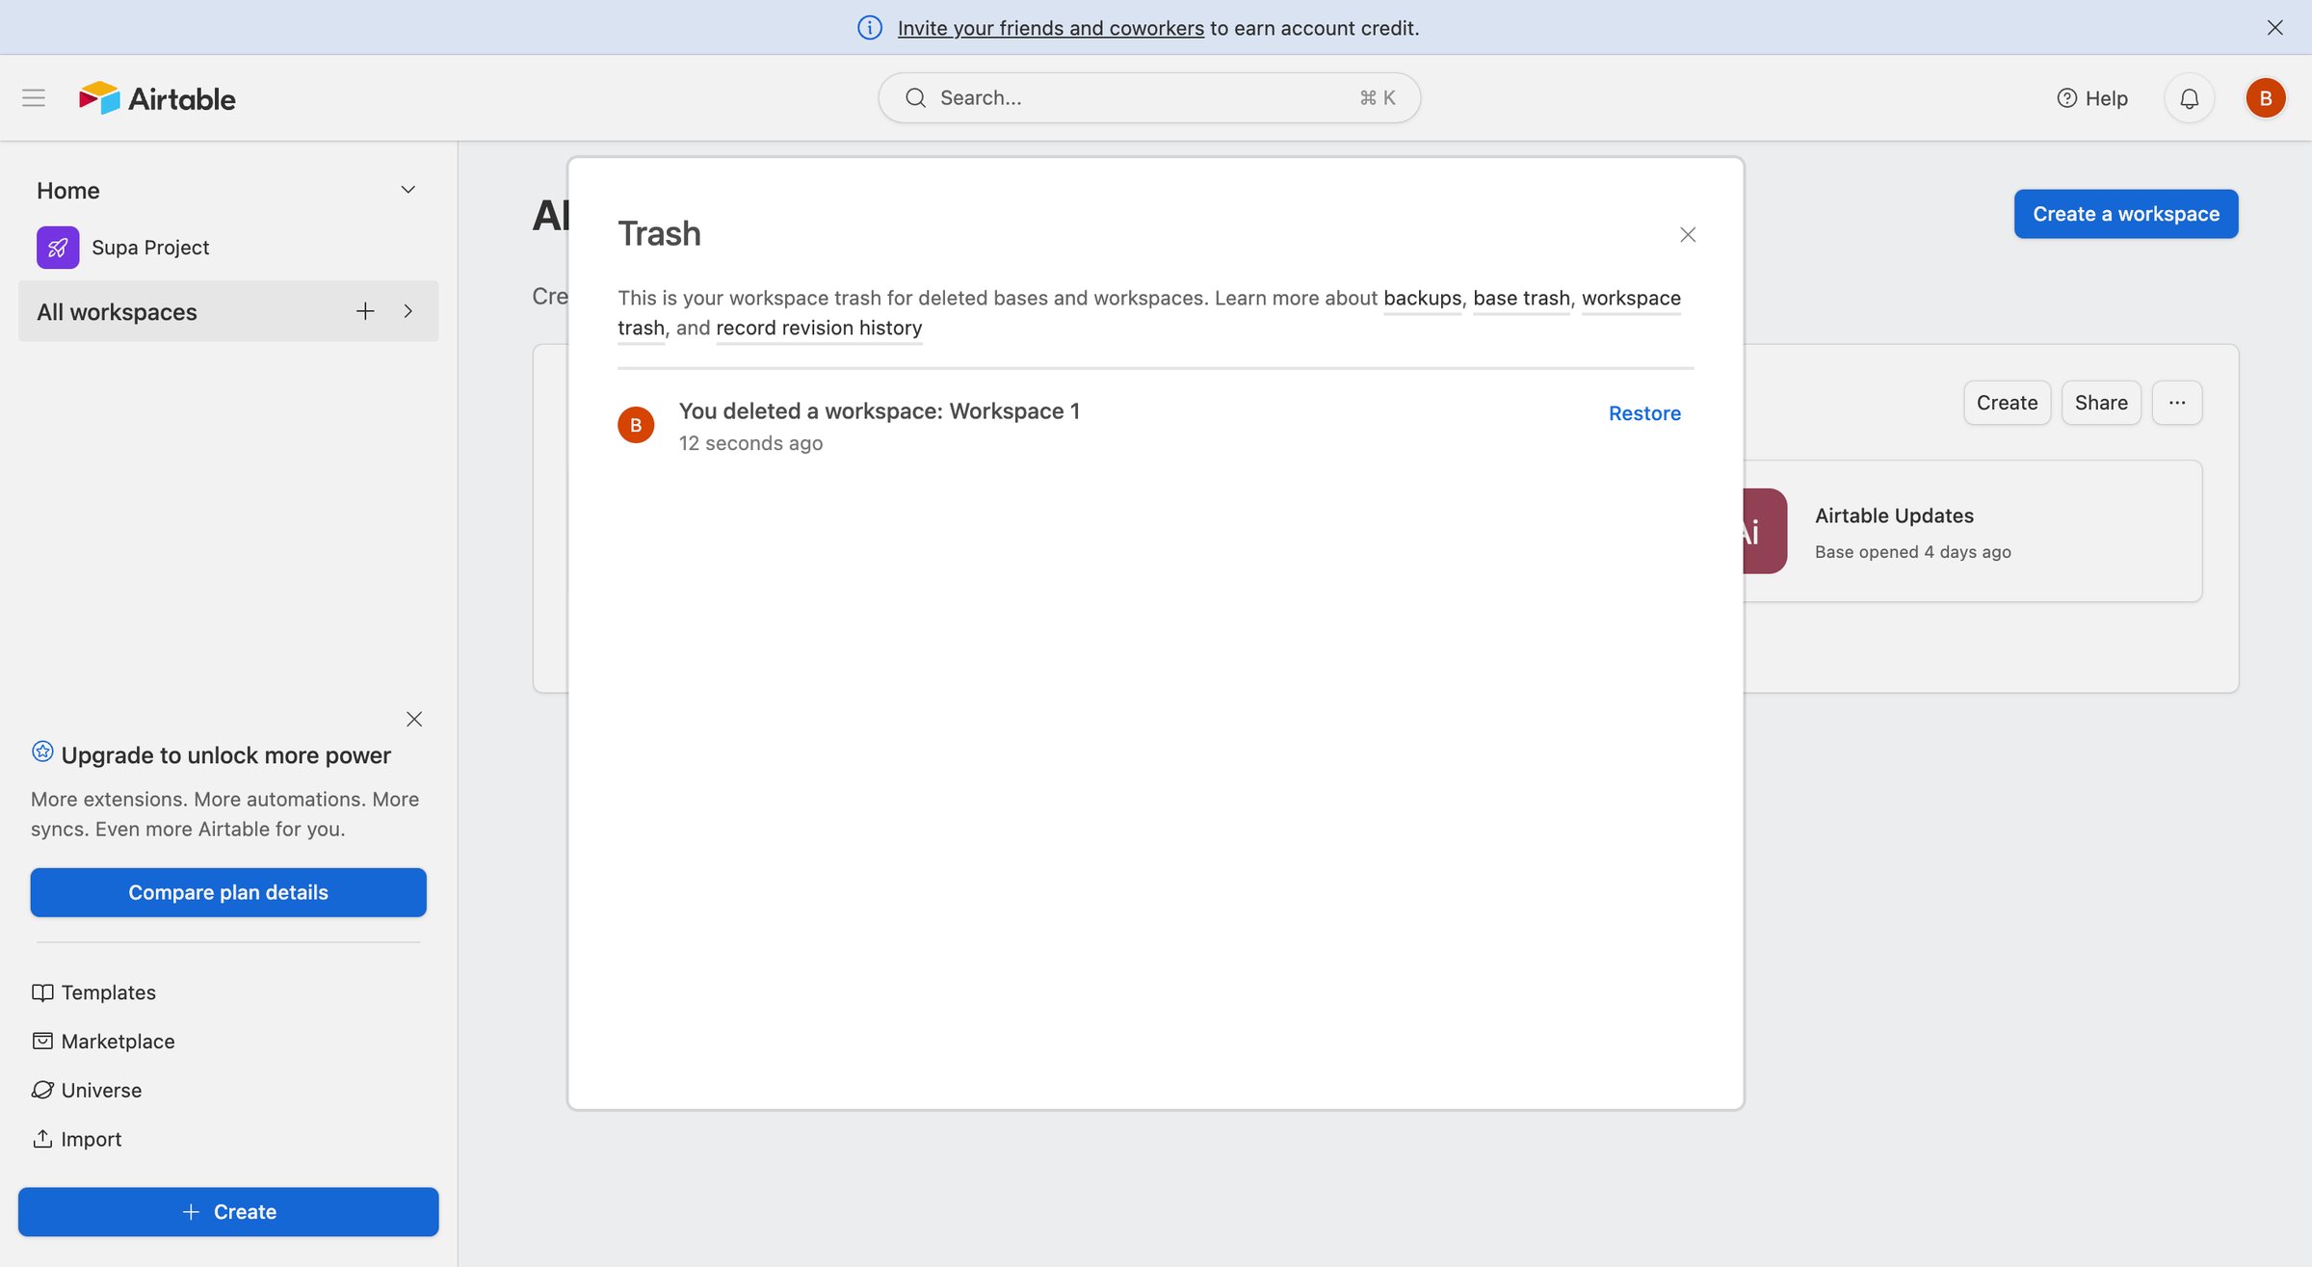This screenshot has height=1267, width=2312.
Task: Open Import from sidebar
Action: 76,1139
